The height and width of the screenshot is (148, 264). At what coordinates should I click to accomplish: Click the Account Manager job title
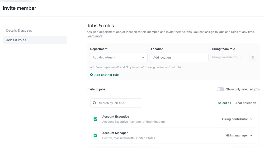[115, 133]
